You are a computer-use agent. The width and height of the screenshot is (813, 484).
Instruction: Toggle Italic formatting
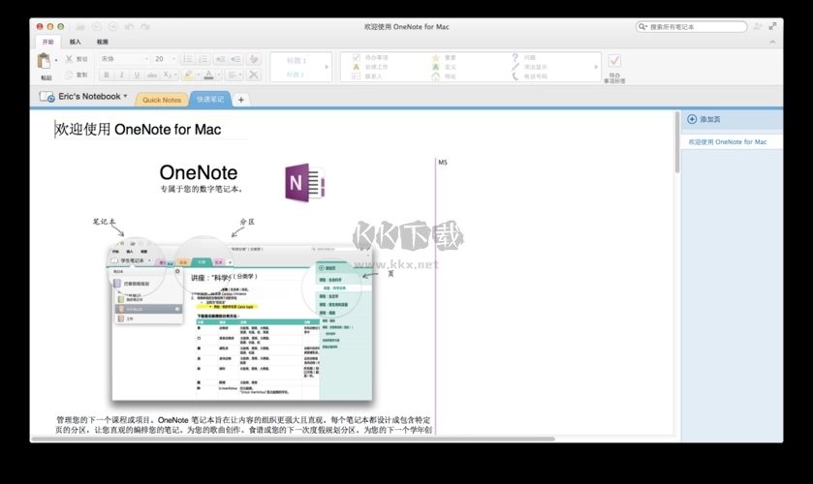coord(122,76)
